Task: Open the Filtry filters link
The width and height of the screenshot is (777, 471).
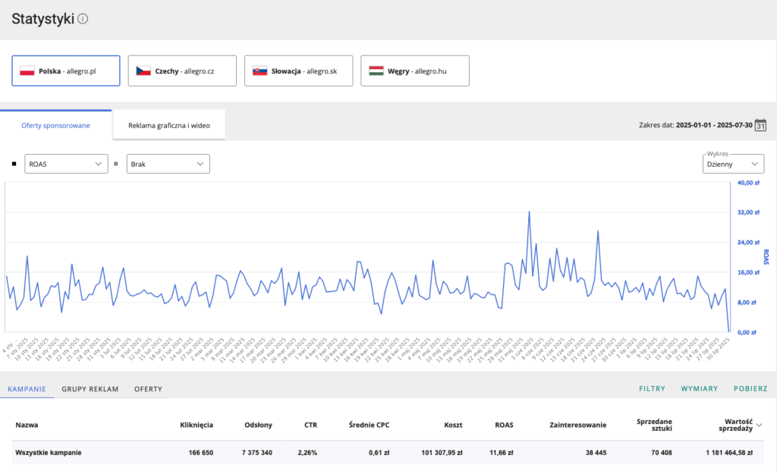Action: coord(652,389)
